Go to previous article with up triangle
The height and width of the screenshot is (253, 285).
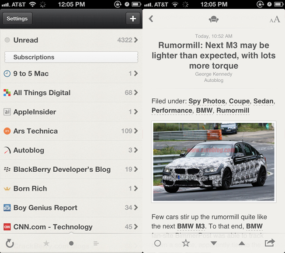click(242, 243)
